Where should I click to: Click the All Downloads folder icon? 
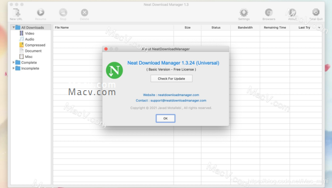[18, 27]
